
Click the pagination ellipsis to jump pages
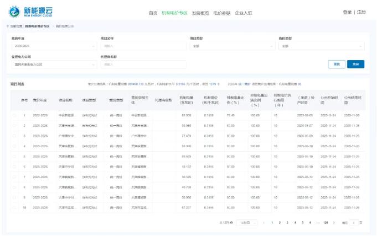pyautogui.click(x=317, y=222)
